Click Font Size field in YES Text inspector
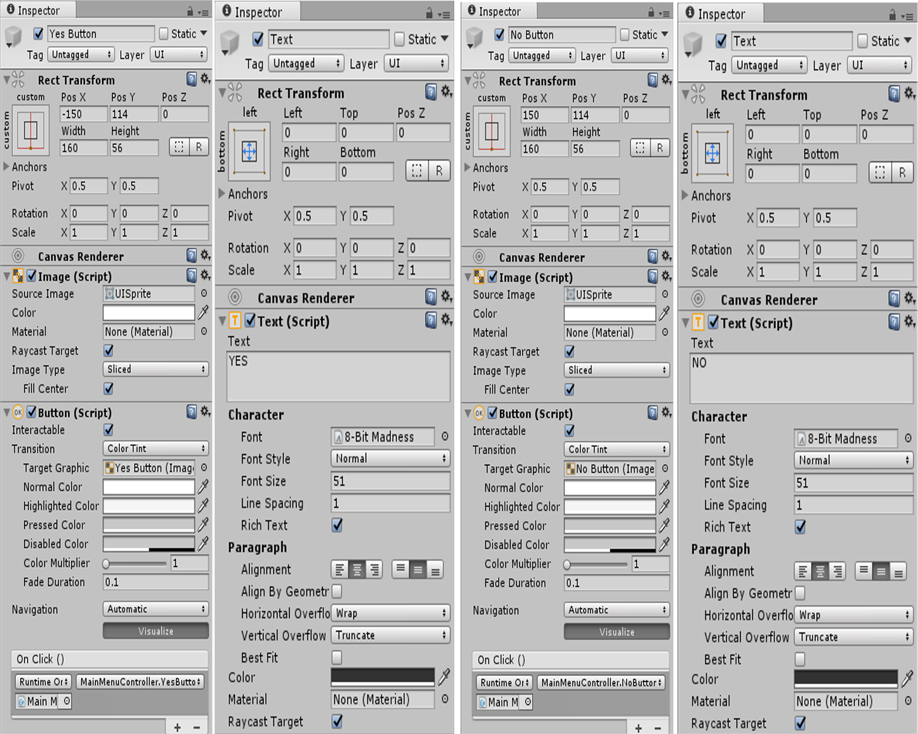This screenshot has height=734, width=918. pos(390,481)
